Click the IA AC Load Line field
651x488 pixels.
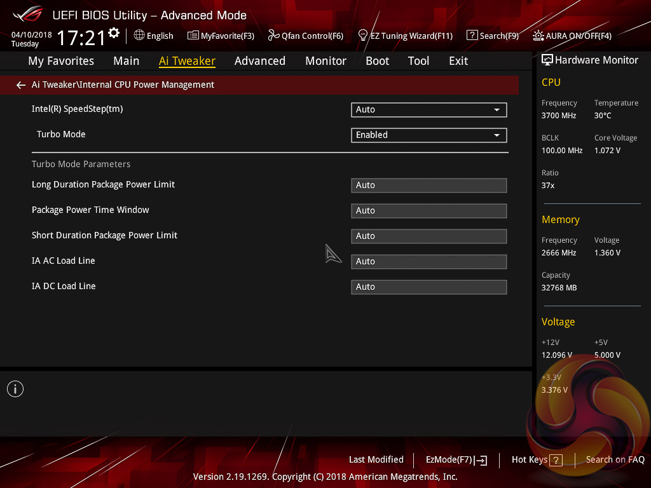pos(429,261)
